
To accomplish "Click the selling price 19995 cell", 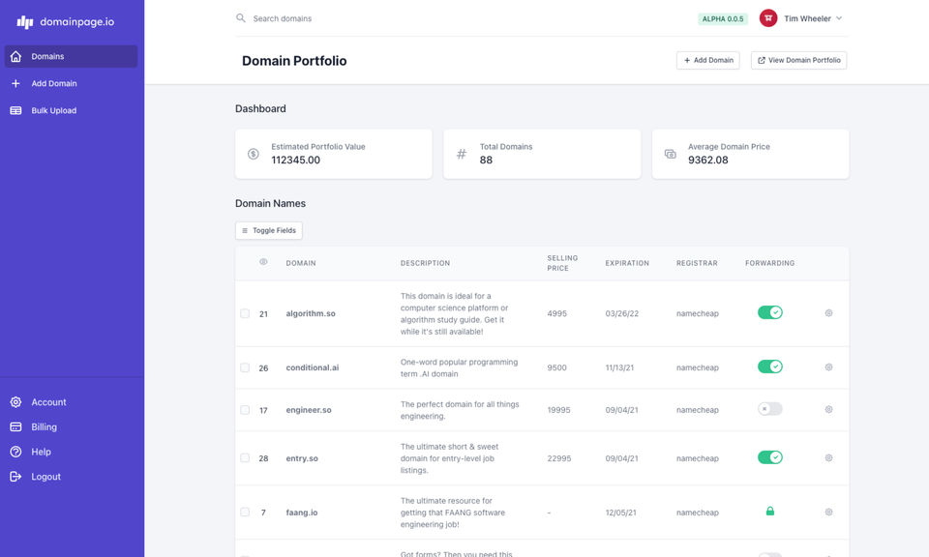I will point(558,410).
